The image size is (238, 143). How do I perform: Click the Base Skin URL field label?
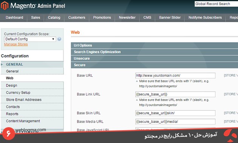88,113
